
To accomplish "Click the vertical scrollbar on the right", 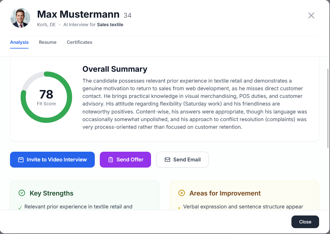I will (328, 109).
